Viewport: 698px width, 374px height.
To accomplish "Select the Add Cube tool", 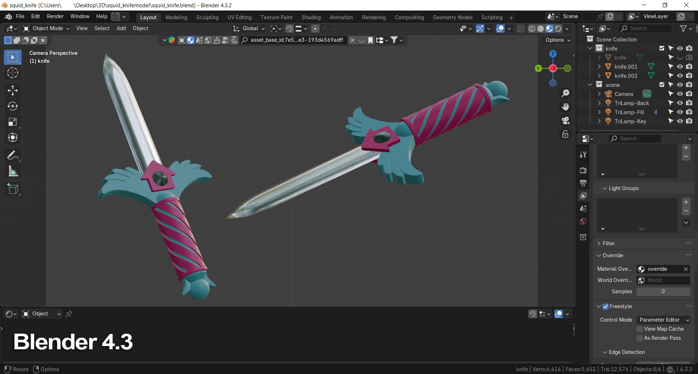I will [13, 189].
